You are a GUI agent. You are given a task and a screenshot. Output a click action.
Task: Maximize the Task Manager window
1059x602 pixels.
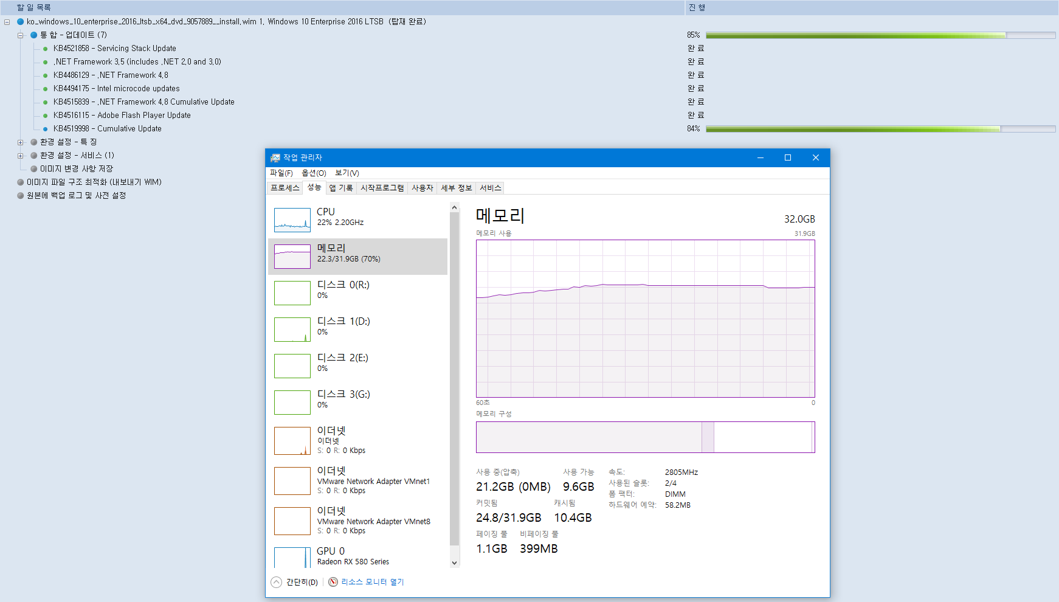point(788,157)
